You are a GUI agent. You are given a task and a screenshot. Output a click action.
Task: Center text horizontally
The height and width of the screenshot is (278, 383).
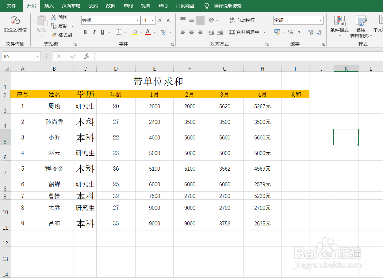coord(192,32)
